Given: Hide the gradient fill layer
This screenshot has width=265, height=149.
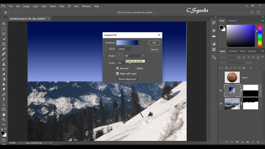Looking at the screenshot, I should point(221,91).
